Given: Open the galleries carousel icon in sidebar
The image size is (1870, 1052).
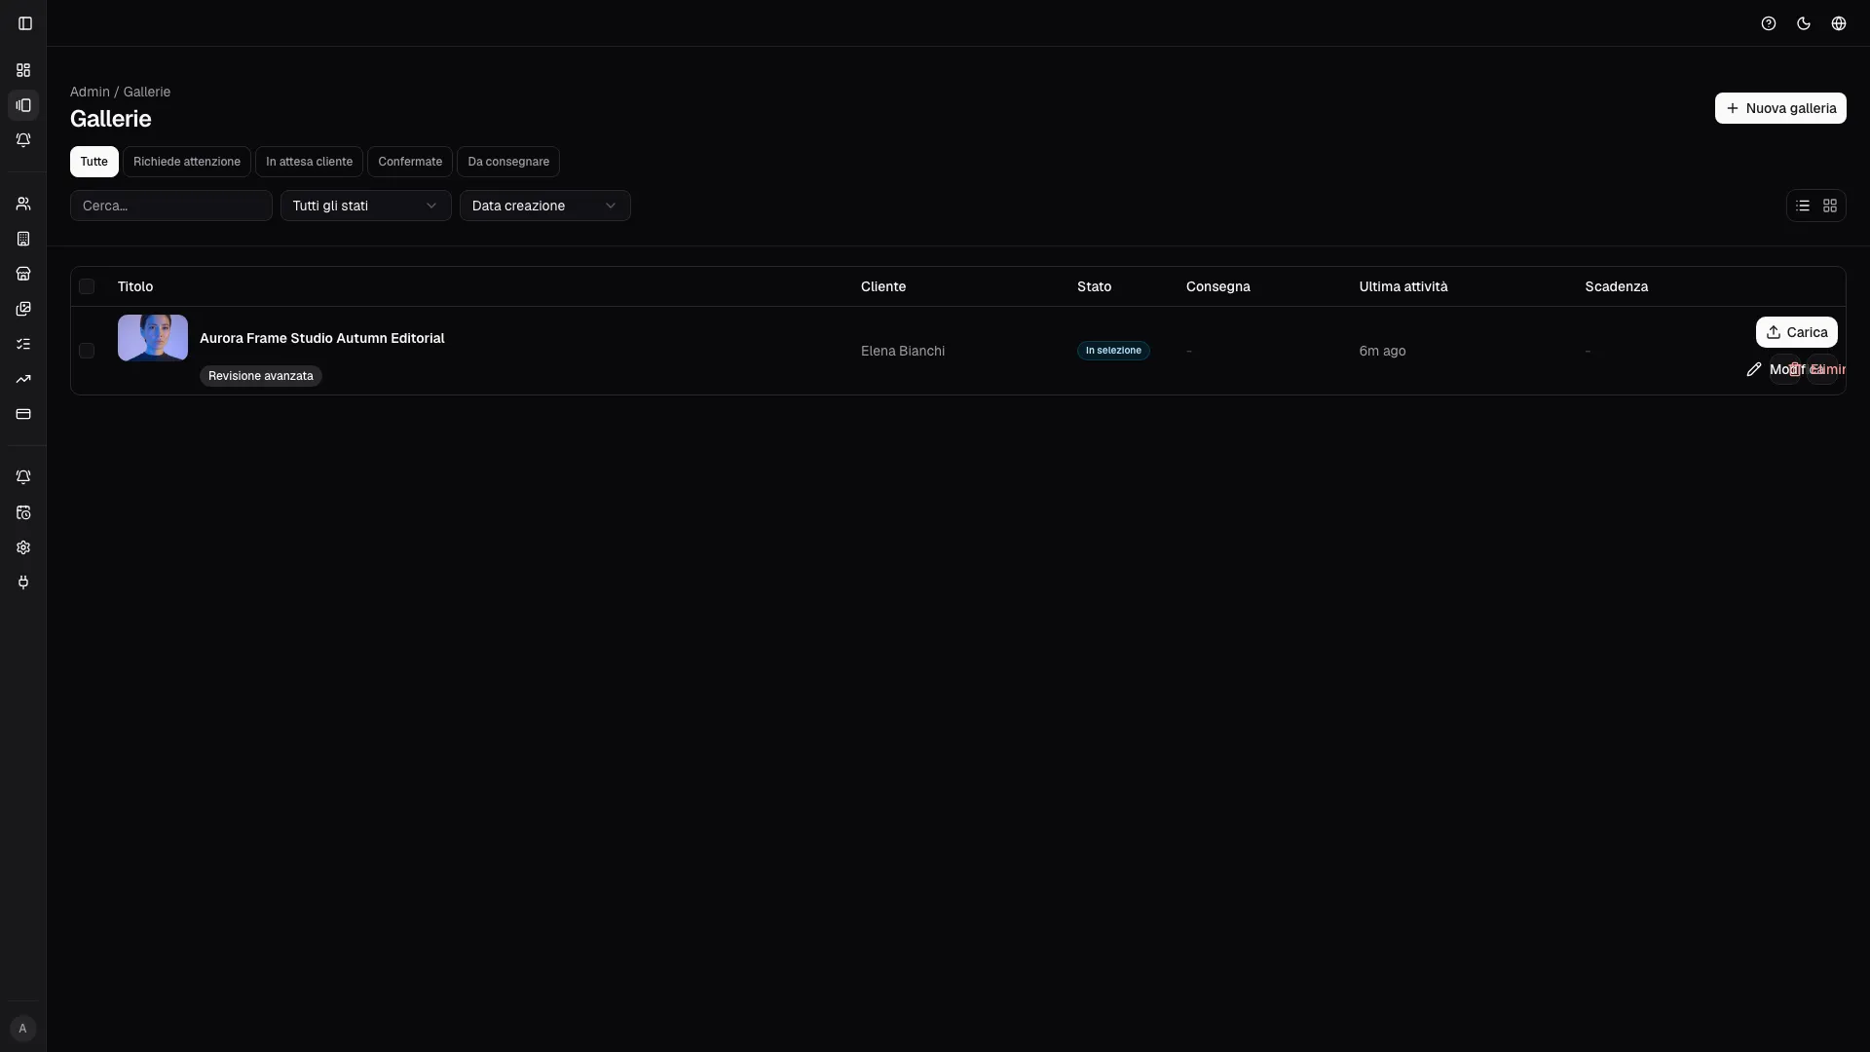Looking at the screenshot, I should [x=23, y=105].
